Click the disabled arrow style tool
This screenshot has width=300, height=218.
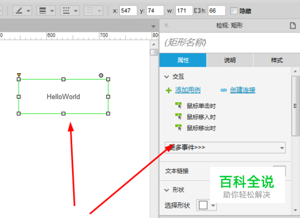pos(90,11)
